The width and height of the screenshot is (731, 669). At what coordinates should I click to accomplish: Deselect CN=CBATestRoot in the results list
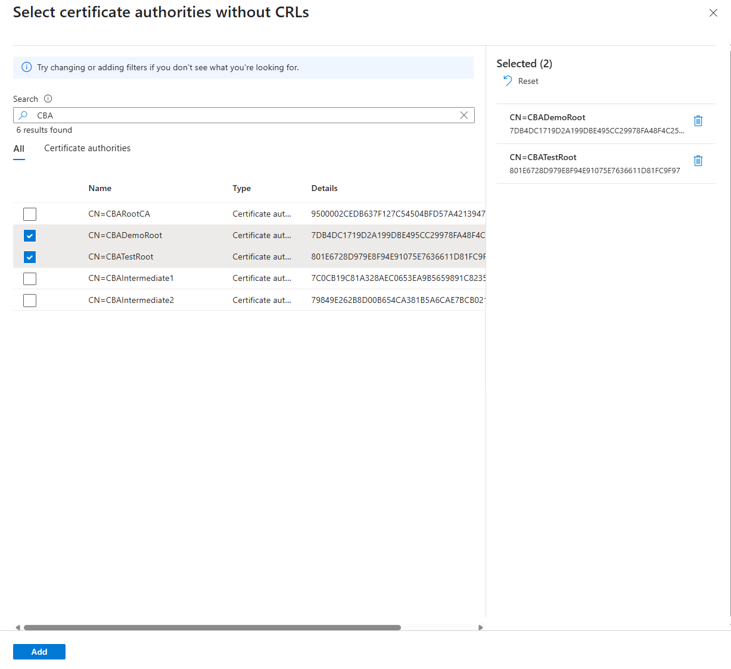click(29, 257)
